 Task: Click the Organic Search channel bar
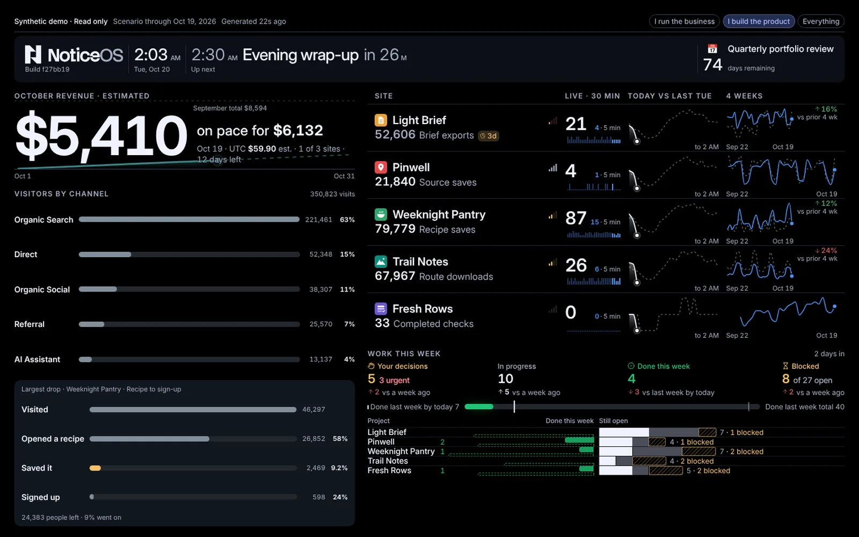click(x=189, y=220)
